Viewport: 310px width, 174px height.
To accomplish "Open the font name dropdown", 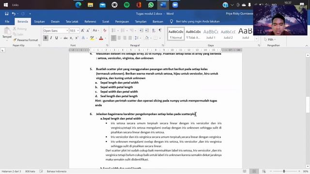I will pyautogui.click(x=67, y=31).
